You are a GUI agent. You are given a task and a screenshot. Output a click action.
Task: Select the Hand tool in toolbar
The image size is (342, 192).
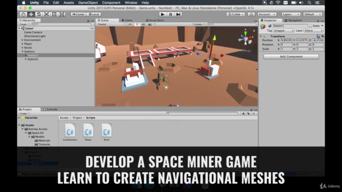(x=24, y=14)
